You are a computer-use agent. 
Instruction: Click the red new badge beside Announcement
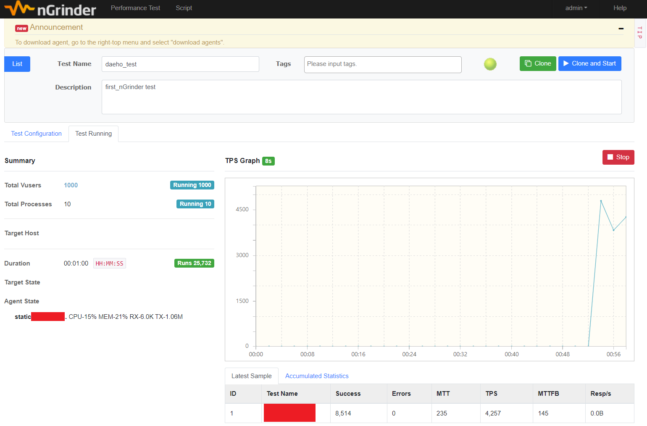pos(21,29)
